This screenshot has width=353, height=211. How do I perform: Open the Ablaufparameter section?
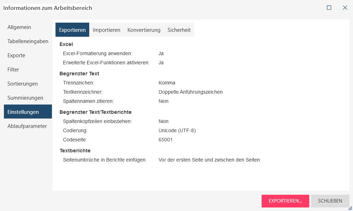27,126
